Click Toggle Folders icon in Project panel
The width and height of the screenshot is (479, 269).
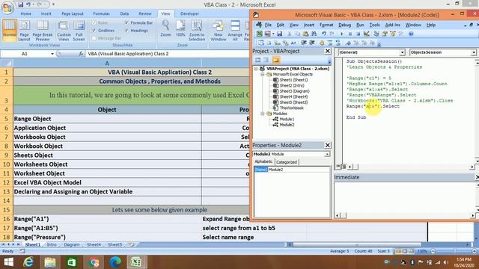click(276, 60)
